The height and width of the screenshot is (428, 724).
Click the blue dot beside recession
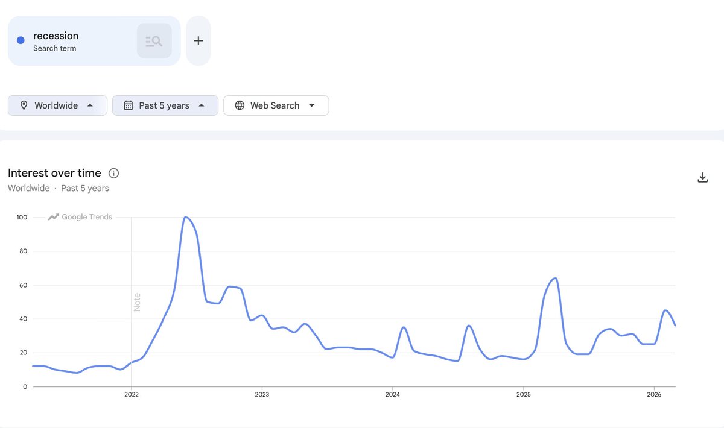point(21,40)
